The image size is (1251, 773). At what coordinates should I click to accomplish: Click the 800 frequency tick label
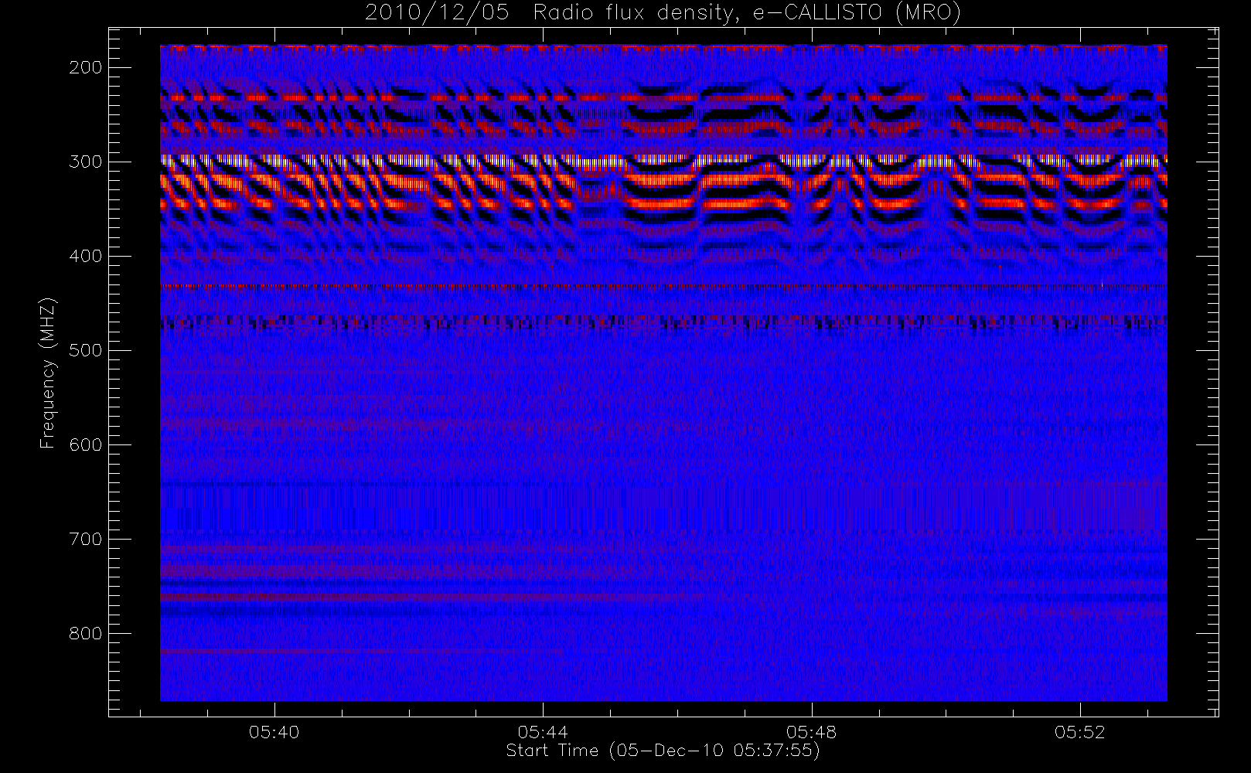86,633
